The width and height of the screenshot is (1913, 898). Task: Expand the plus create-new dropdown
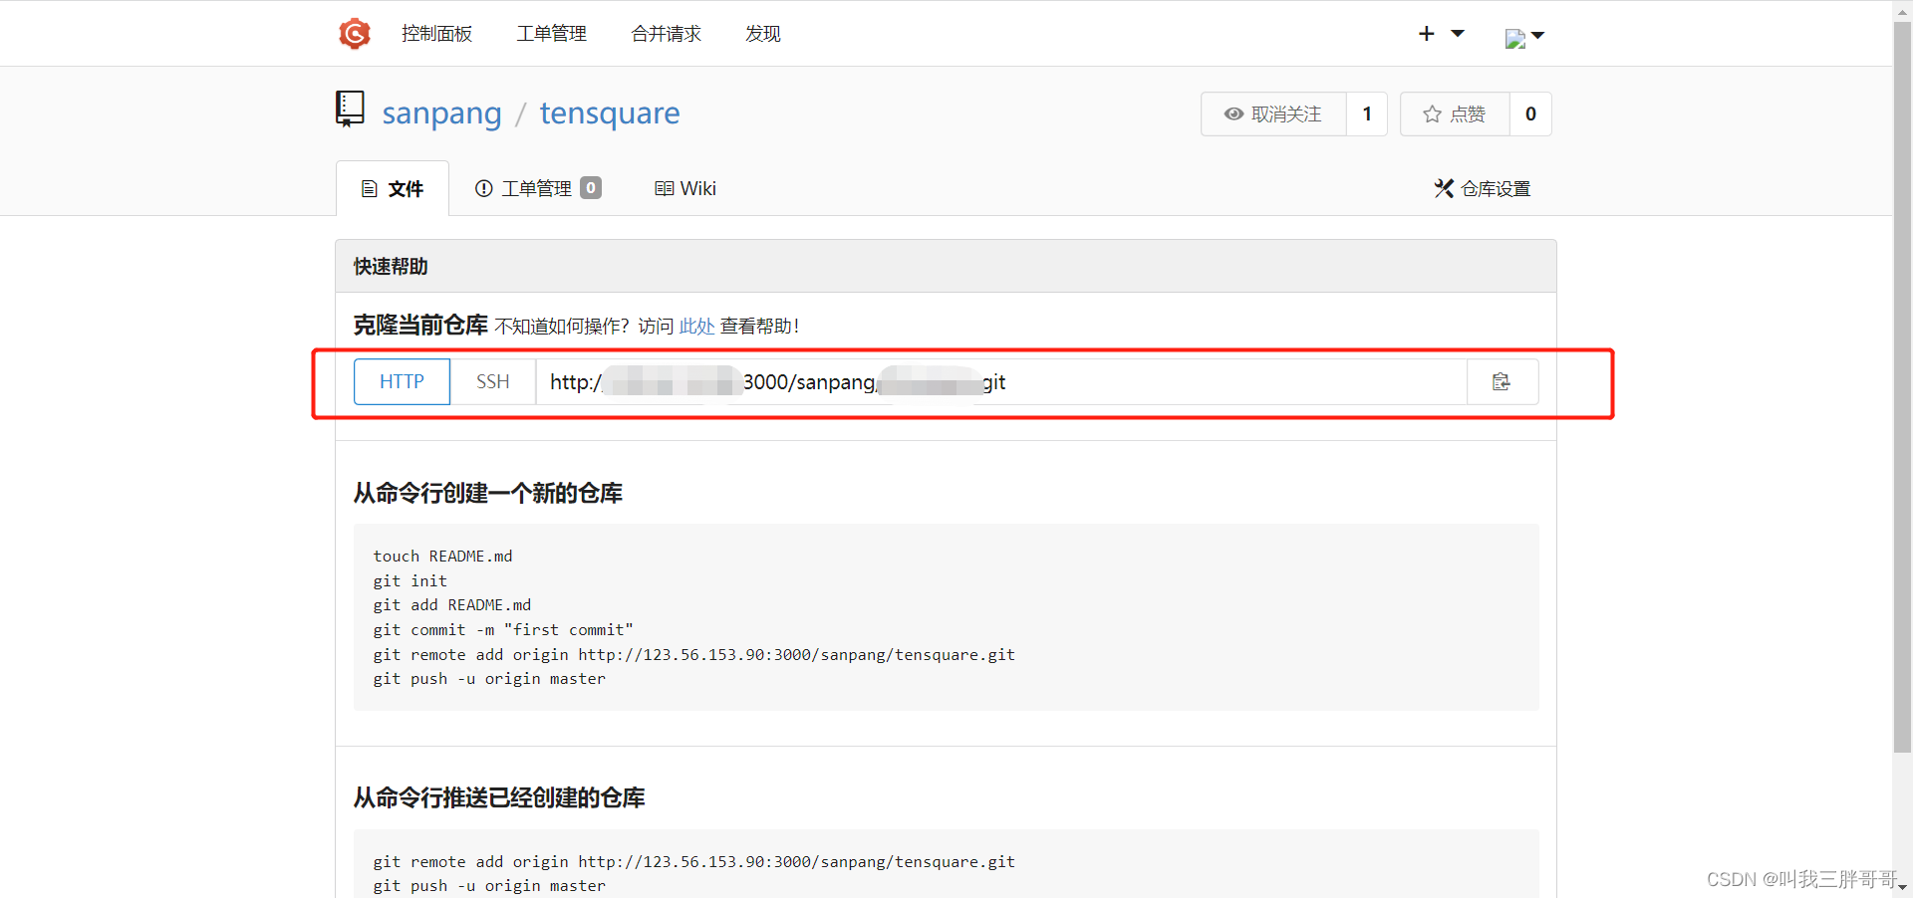point(1441,34)
